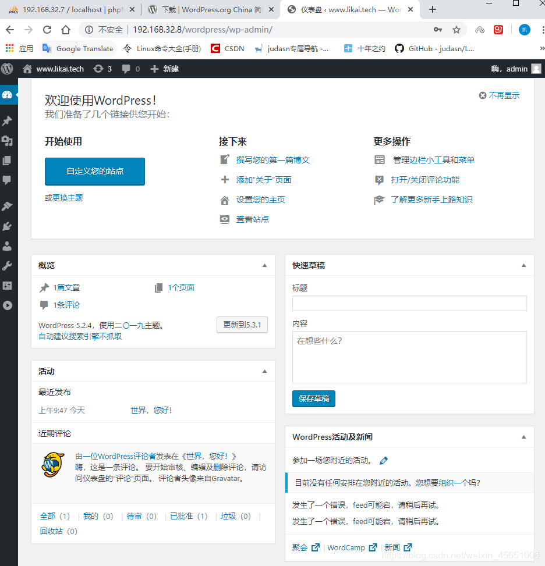Open the Linux命令大全 bookmark
Viewport: 545px width, 566px height.
[x=162, y=48]
